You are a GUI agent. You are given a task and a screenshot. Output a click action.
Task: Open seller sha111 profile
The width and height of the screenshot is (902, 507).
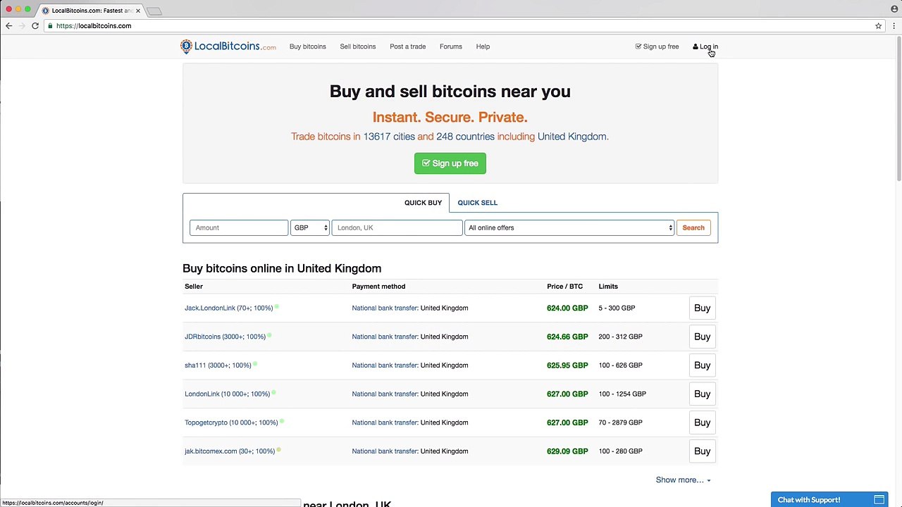point(218,365)
